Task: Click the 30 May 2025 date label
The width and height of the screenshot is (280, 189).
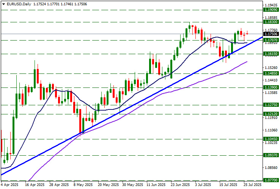Action: [133, 185]
